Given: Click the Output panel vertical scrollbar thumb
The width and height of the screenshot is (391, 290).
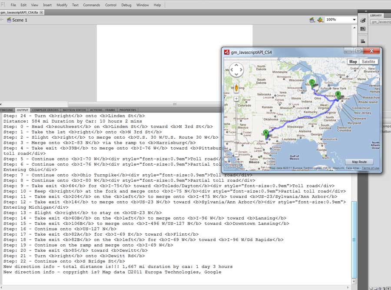Looking at the screenshot, I should coord(354,240).
